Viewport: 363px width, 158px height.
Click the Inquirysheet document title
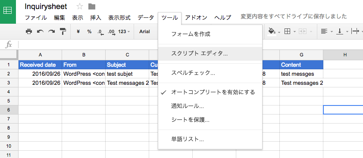(46, 6)
